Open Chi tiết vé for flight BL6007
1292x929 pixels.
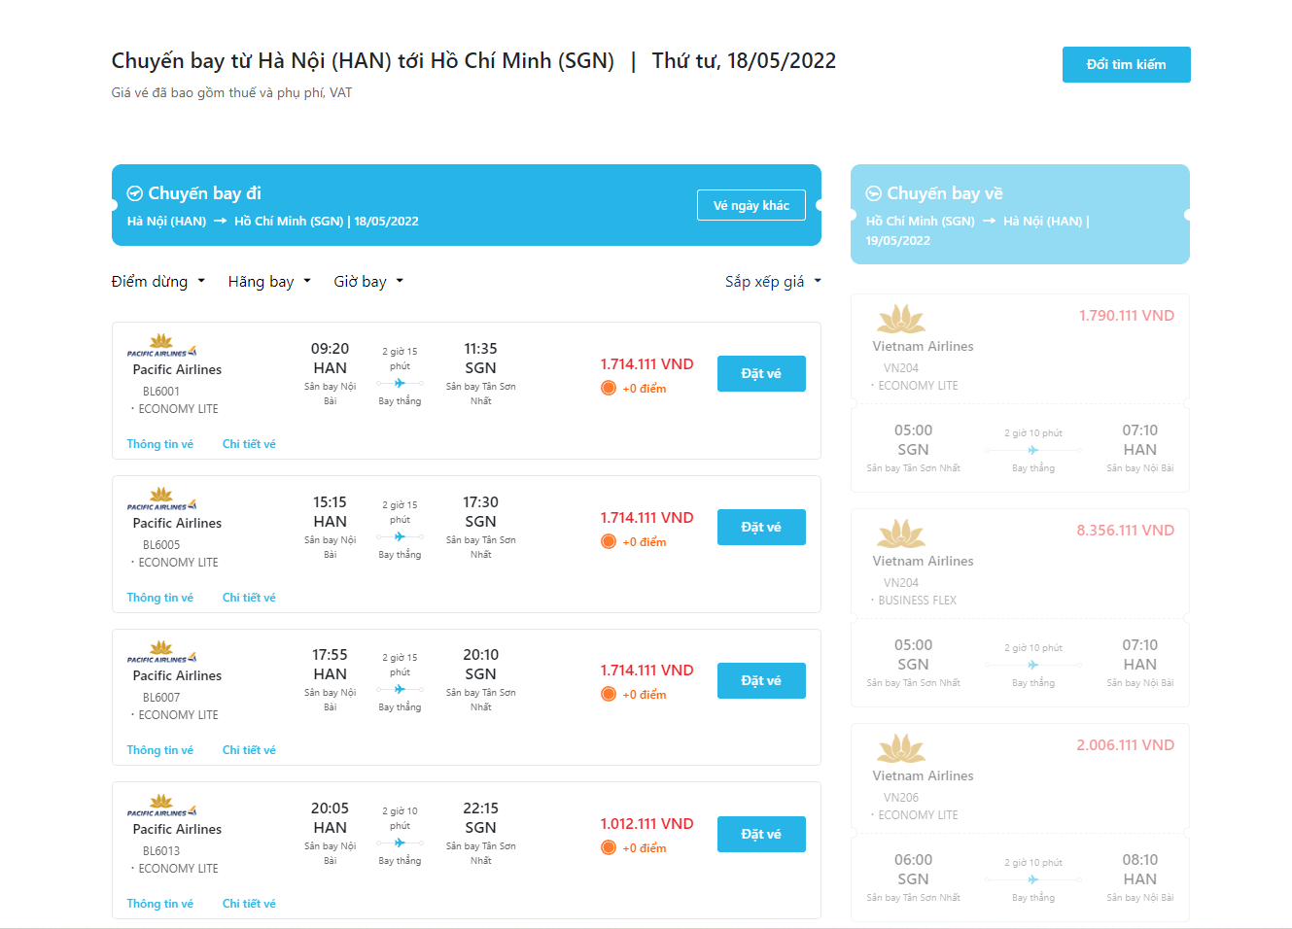pos(249,750)
